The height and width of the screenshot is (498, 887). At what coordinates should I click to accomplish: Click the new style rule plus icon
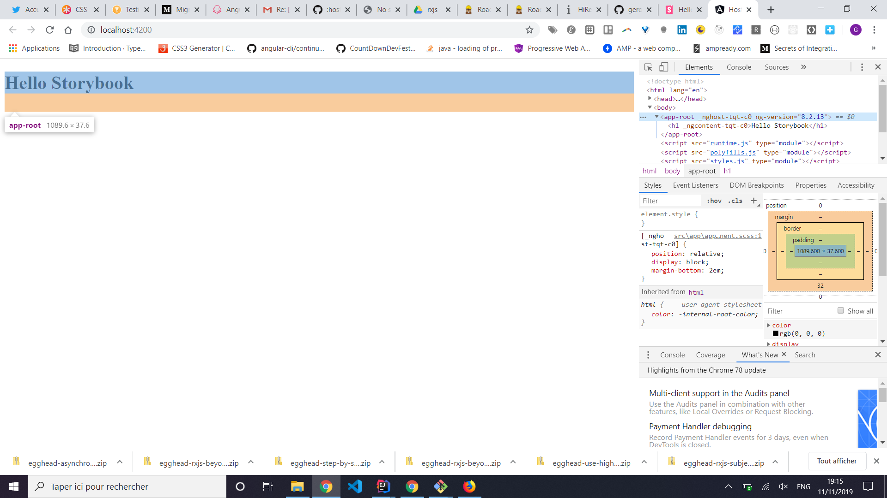click(753, 201)
